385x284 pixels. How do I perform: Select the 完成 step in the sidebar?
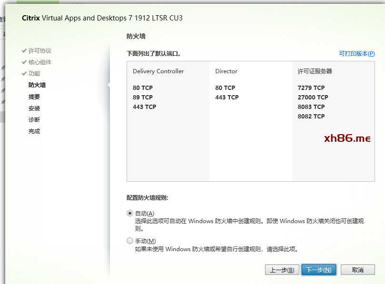pos(34,131)
